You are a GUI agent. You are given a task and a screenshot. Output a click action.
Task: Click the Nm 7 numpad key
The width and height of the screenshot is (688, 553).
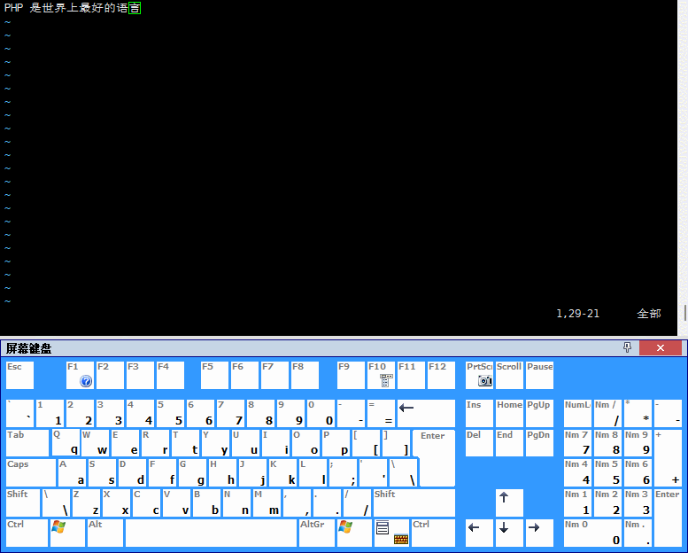point(577,443)
